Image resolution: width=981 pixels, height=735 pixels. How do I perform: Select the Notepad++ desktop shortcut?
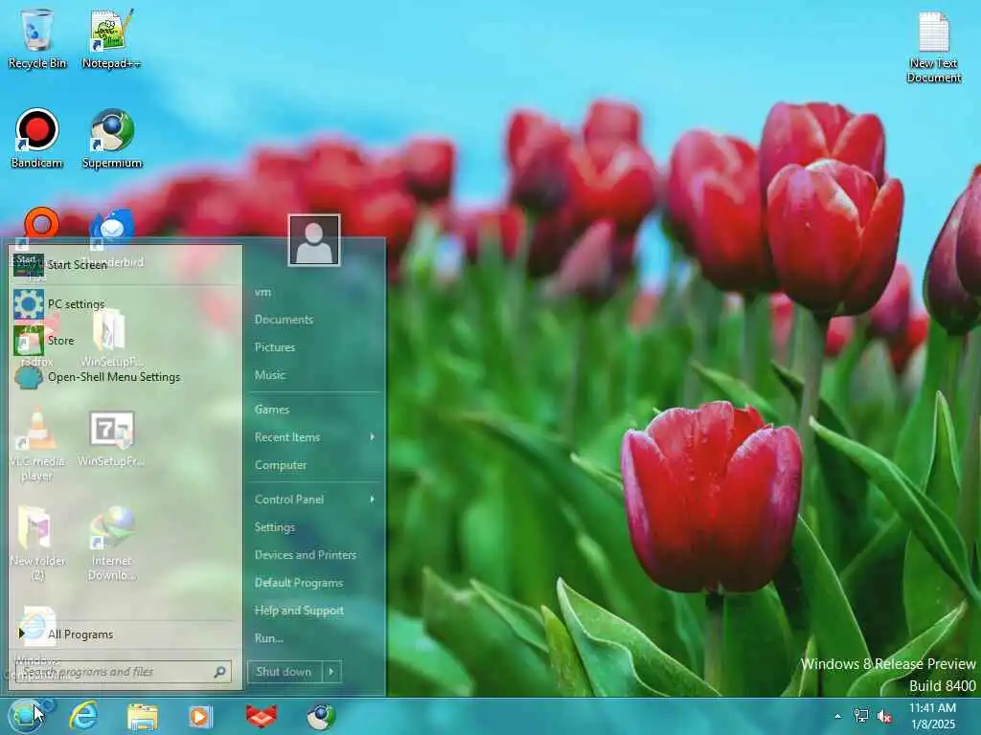pyautogui.click(x=111, y=38)
